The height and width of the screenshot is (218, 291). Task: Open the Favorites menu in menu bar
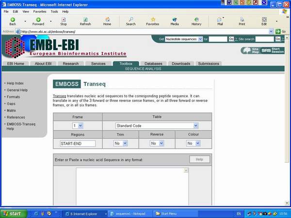[x=40, y=12]
